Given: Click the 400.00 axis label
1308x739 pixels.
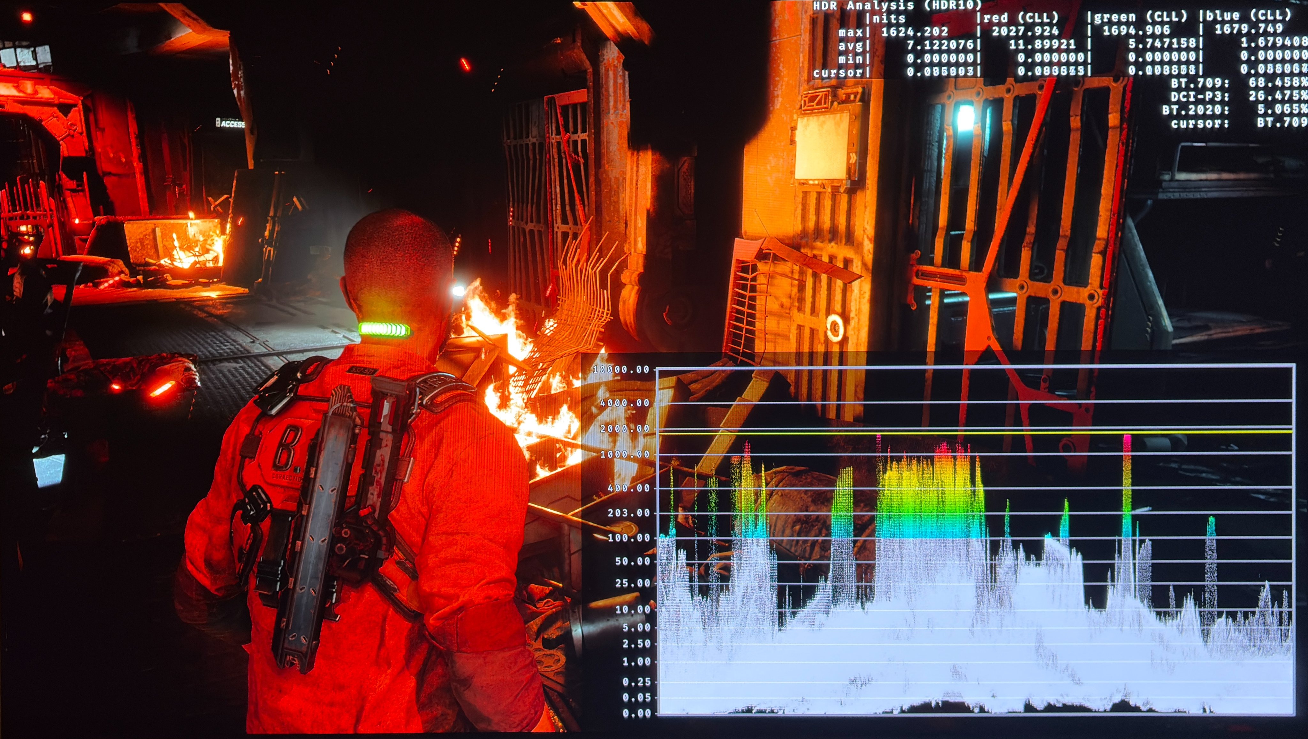Looking at the screenshot, I should 629,488.
